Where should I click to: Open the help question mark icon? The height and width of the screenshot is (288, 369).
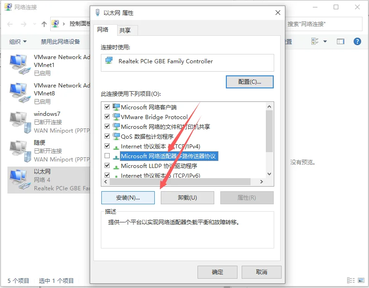pos(357,41)
